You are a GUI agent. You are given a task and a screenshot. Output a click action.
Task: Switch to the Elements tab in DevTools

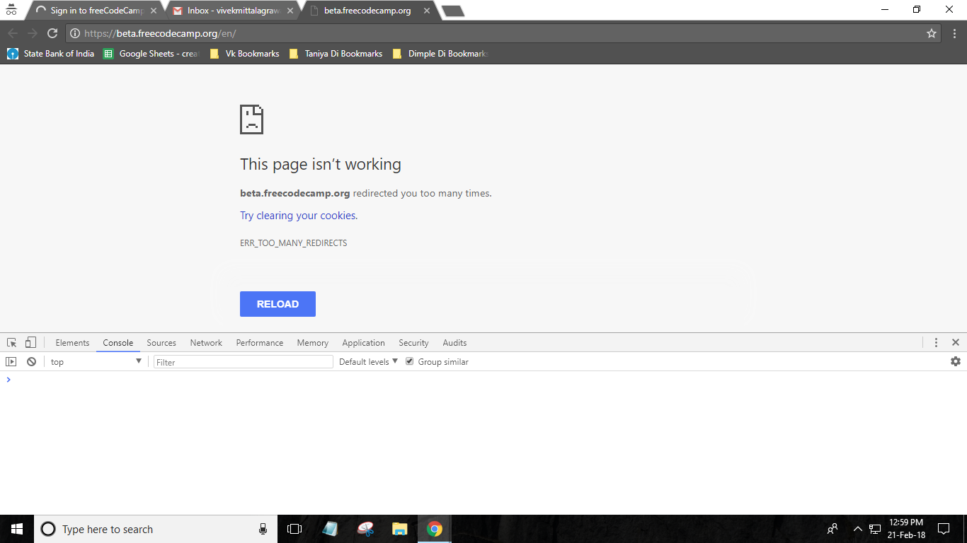pos(72,342)
